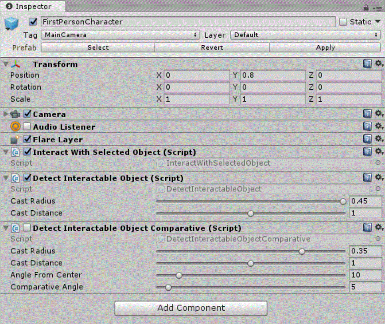
Task: Click the Position Y field showing 0.8
Action: [273, 75]
